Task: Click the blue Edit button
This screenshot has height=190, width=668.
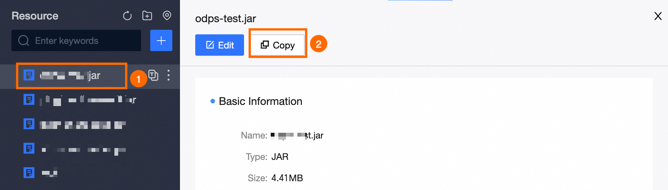Action: click(x=220, y=45)
